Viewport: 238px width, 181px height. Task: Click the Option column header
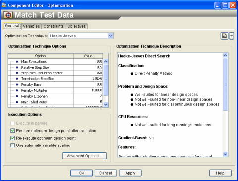click(41, 56)
